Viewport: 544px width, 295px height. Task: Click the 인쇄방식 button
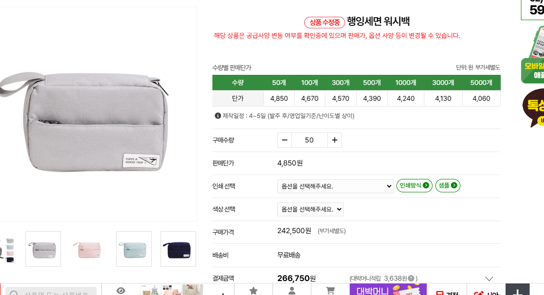pos(414,186)
